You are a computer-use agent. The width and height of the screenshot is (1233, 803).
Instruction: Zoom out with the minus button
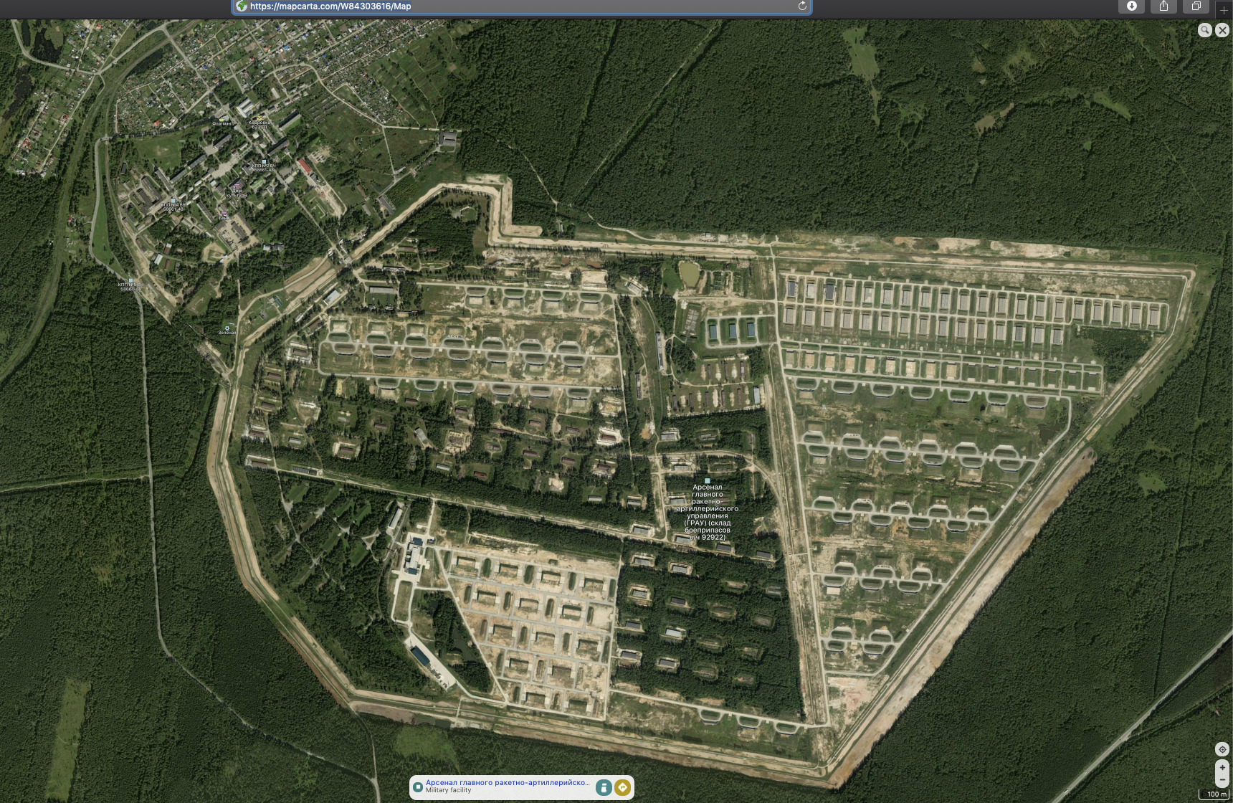pyautogui.click(x=1222, y=780)
